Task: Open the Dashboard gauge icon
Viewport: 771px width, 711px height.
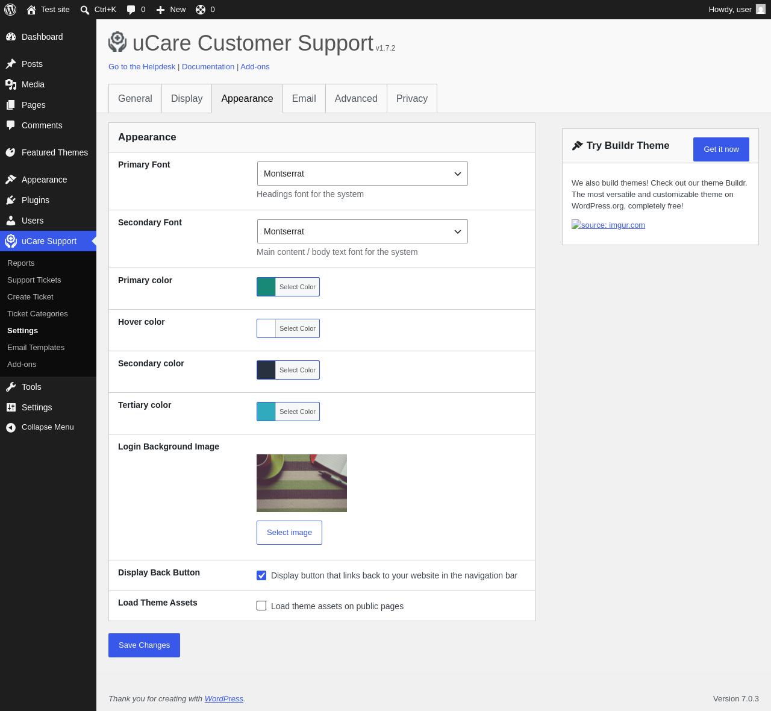Action: pyautogui.click(x=11, y=37)
